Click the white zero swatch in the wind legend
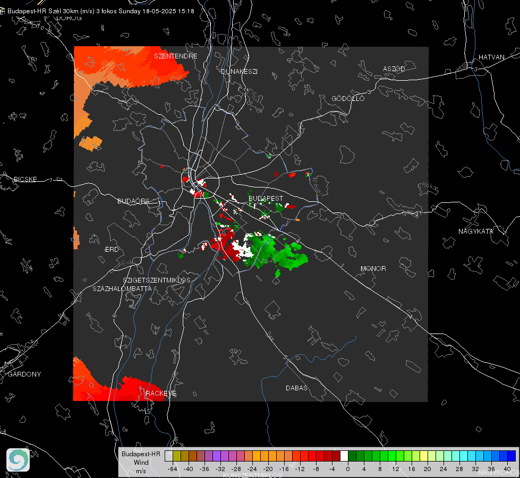Image resolution: width=520 pixels, height=478 pixels. (344, 456)
